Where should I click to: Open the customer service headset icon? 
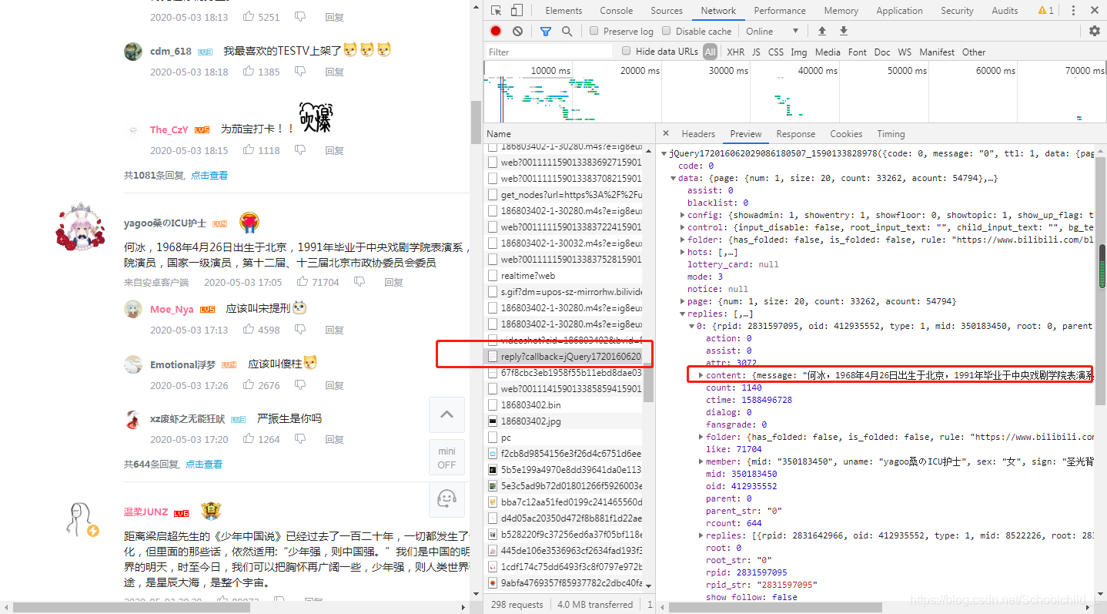point(446,498)
